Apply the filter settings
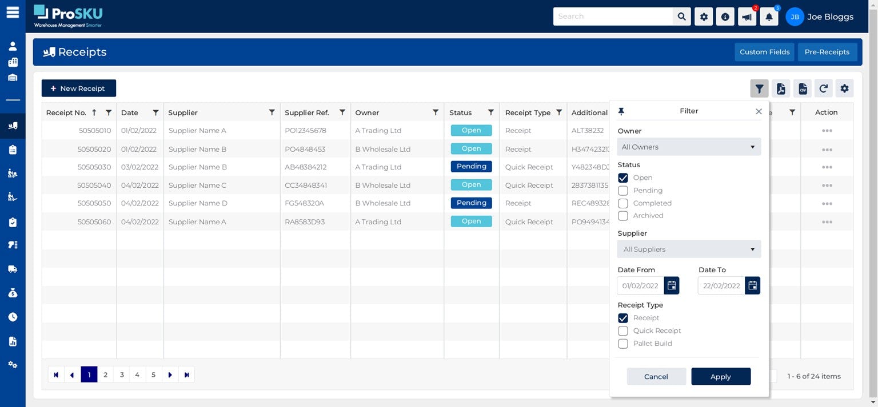Image resolution: width=878 pixels, height=407 pixels. tap(721, 376)
